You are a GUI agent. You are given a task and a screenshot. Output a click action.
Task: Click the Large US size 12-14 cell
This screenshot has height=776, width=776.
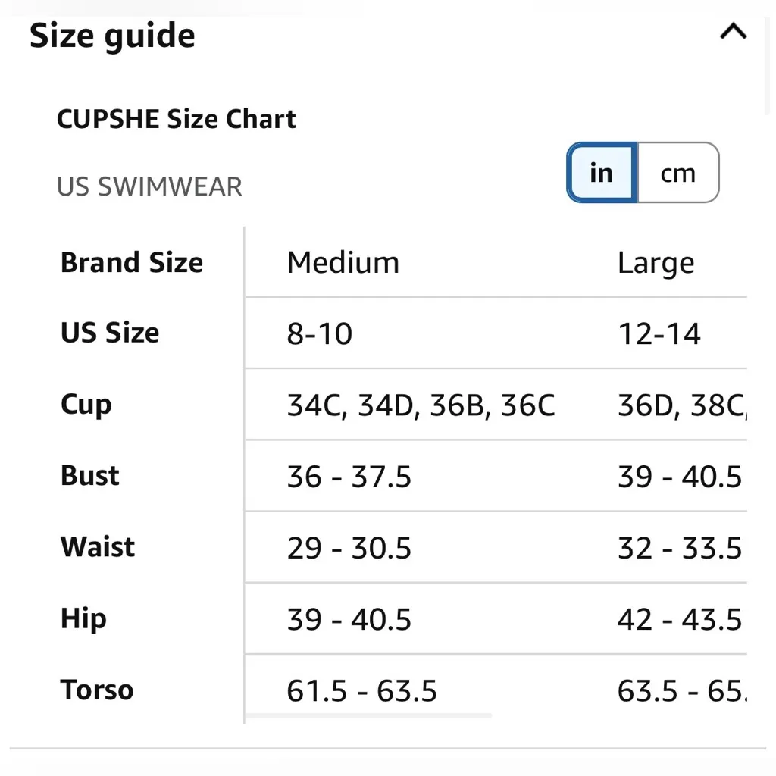coord(659,334)
